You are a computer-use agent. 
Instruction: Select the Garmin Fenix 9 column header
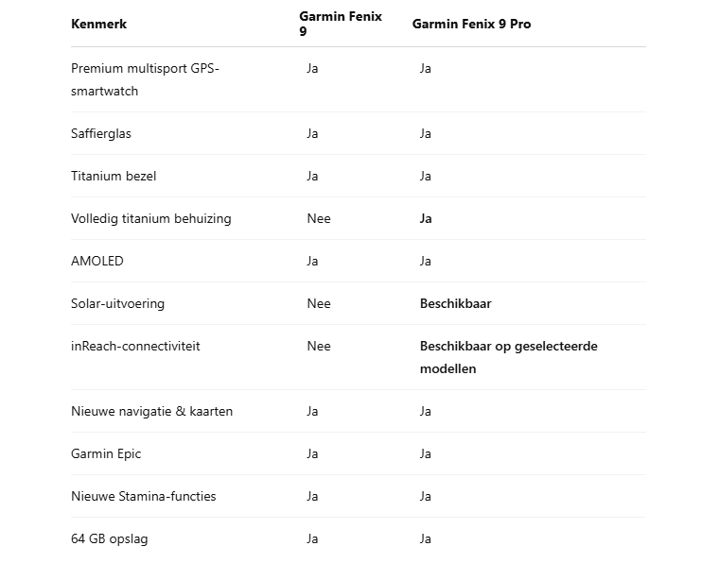pyautogui.click(x=341, y=24)
